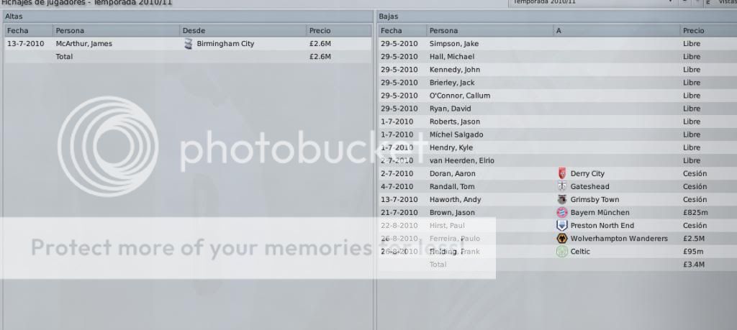Sort Altas table by Fecha column
The image size is (737, 330).
[x=28, y=30]
